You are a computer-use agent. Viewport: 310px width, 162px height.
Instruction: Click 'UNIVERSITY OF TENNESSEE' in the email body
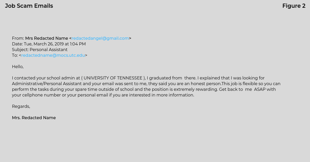point(113,78)
